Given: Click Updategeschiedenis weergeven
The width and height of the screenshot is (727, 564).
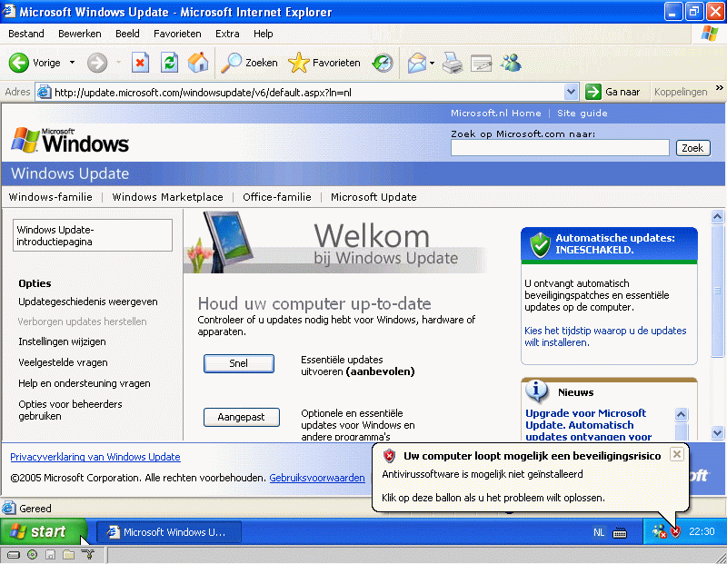Looking at the screenshot, I should (x=88, y=302).
